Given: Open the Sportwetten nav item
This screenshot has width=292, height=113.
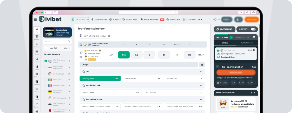Looking at the screenshot, I should click(x=80, y=19).
